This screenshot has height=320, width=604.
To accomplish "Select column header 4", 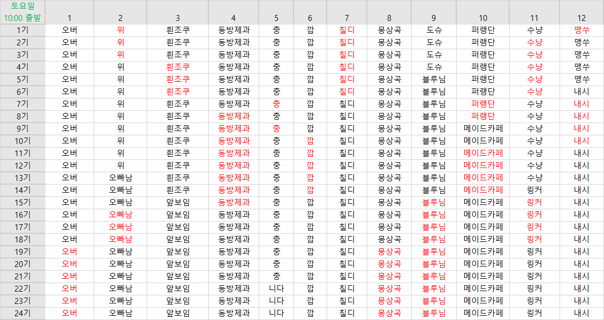I will pyautogui.click(x=233, y=18).
